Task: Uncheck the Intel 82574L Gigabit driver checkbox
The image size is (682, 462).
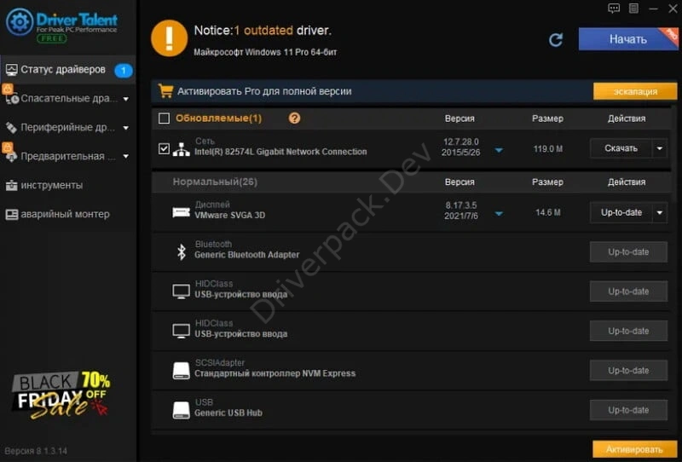Action: point(164,149)
